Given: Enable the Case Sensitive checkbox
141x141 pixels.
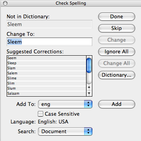Looking at the screenshot, I should coord(41,114).
